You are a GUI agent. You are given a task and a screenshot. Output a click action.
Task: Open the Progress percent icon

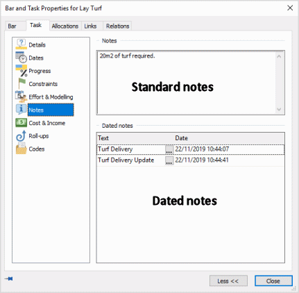tap(22, 71)
